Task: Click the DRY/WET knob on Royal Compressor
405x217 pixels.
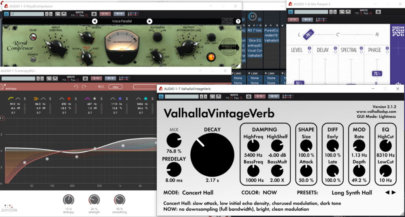Action: coord(211,37)
